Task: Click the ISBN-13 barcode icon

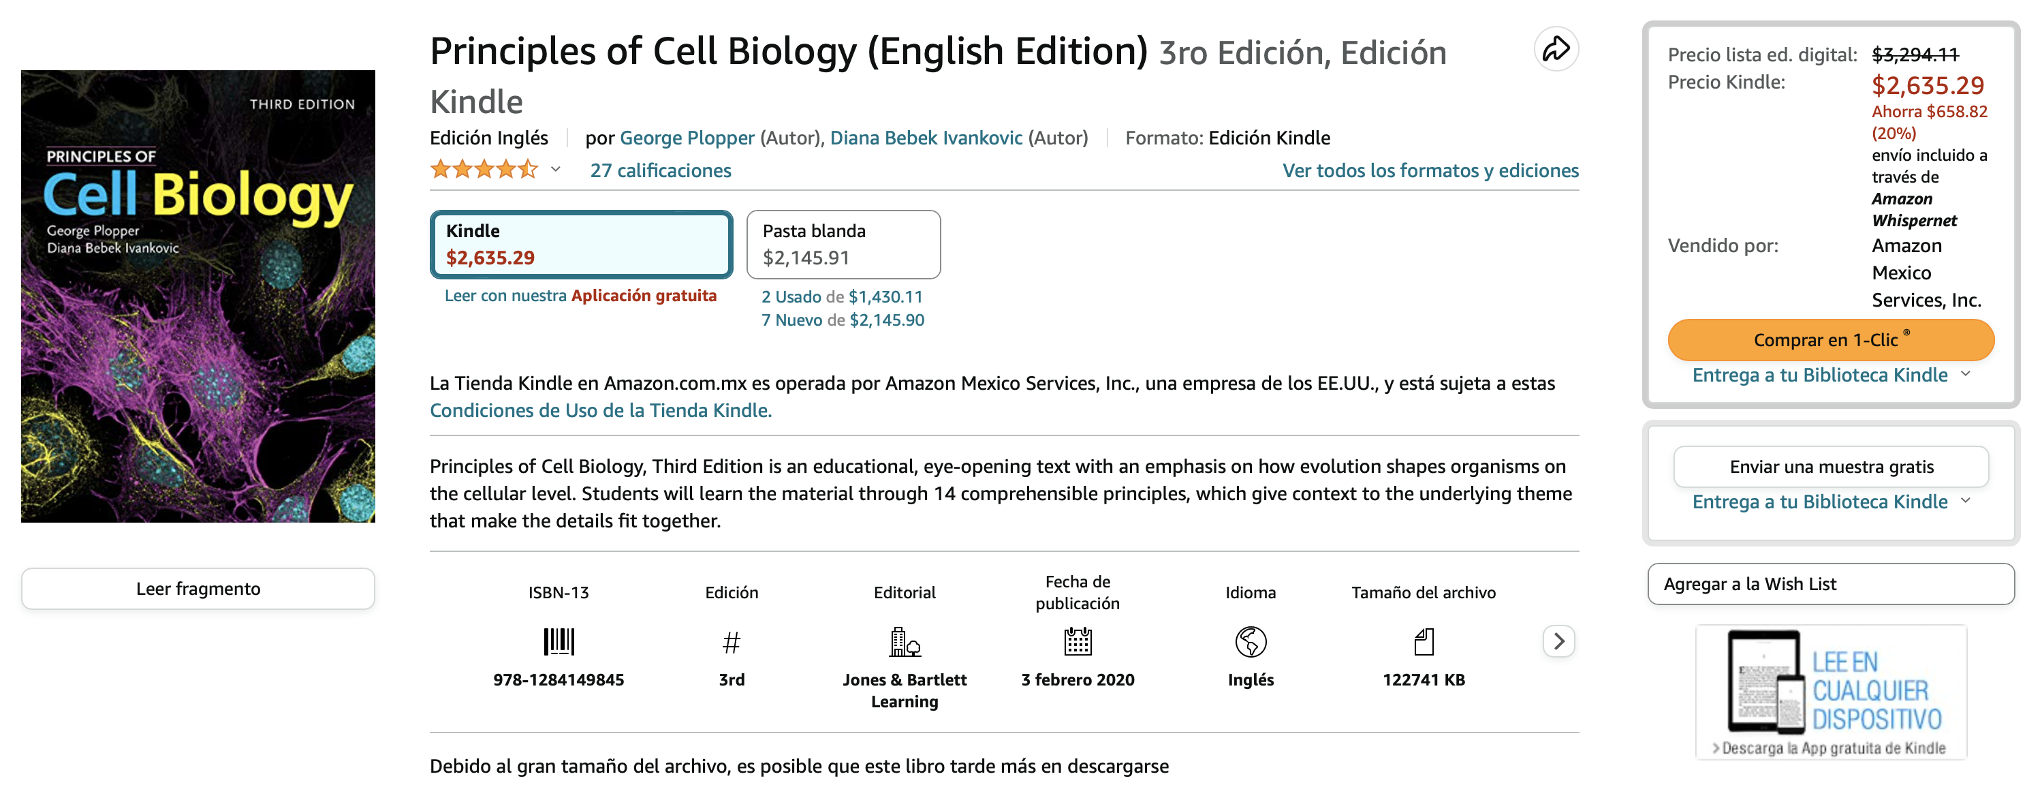Action: click(x=558, y=641)
